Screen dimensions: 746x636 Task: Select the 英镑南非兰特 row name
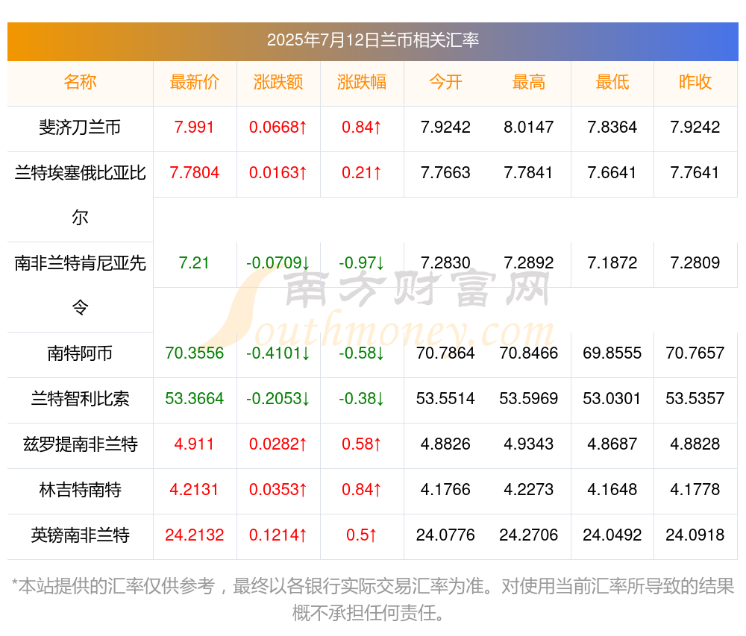click(80, 535)
